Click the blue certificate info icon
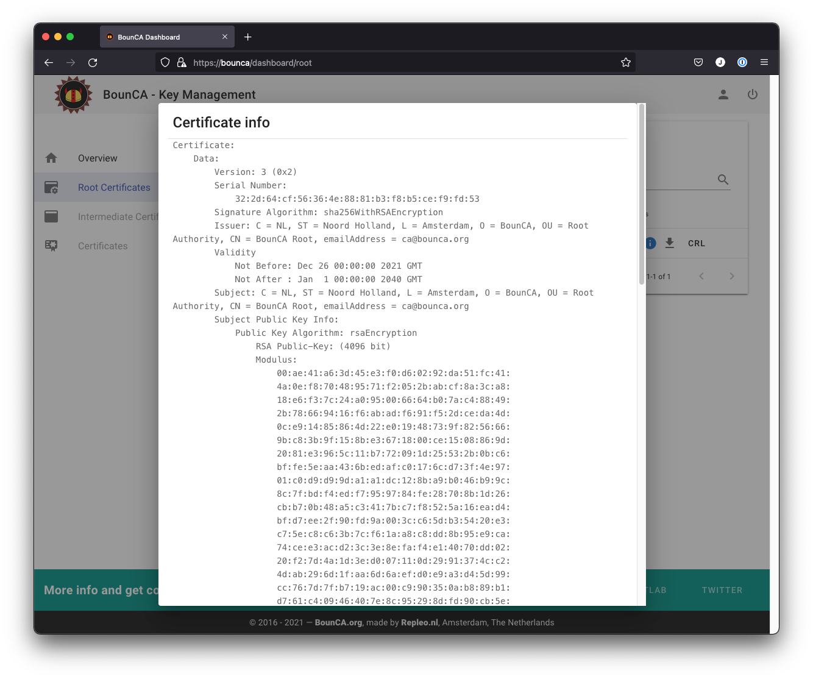 650,243
